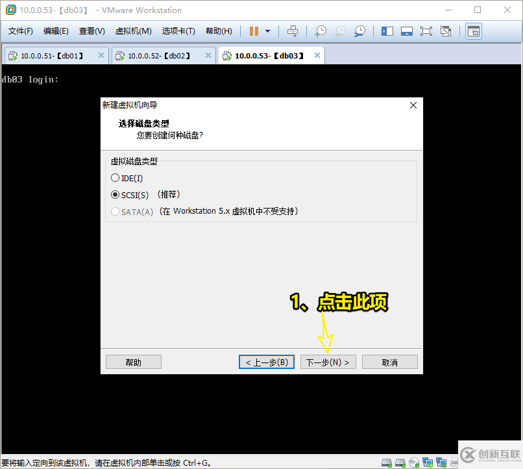Click the 选择磁盘类型 heading text

click(144, 123)
